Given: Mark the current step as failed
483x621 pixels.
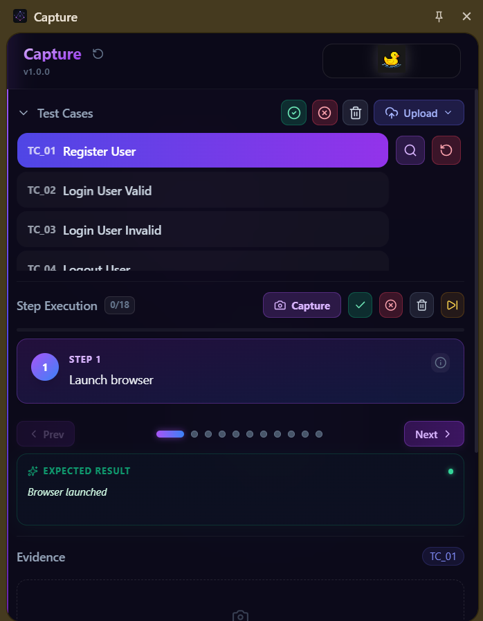Looking at the screenshot, I should click(390, 305).
